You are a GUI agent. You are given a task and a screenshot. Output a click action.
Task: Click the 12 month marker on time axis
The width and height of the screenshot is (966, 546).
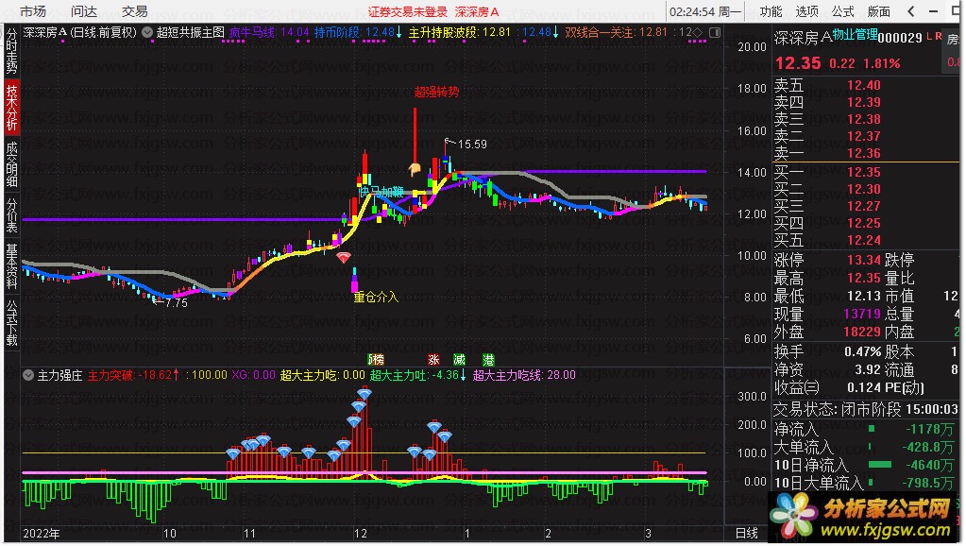click(x=360, y=534)
